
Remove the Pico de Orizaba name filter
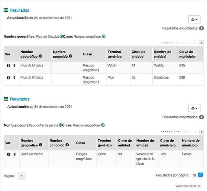click(61, 37)
